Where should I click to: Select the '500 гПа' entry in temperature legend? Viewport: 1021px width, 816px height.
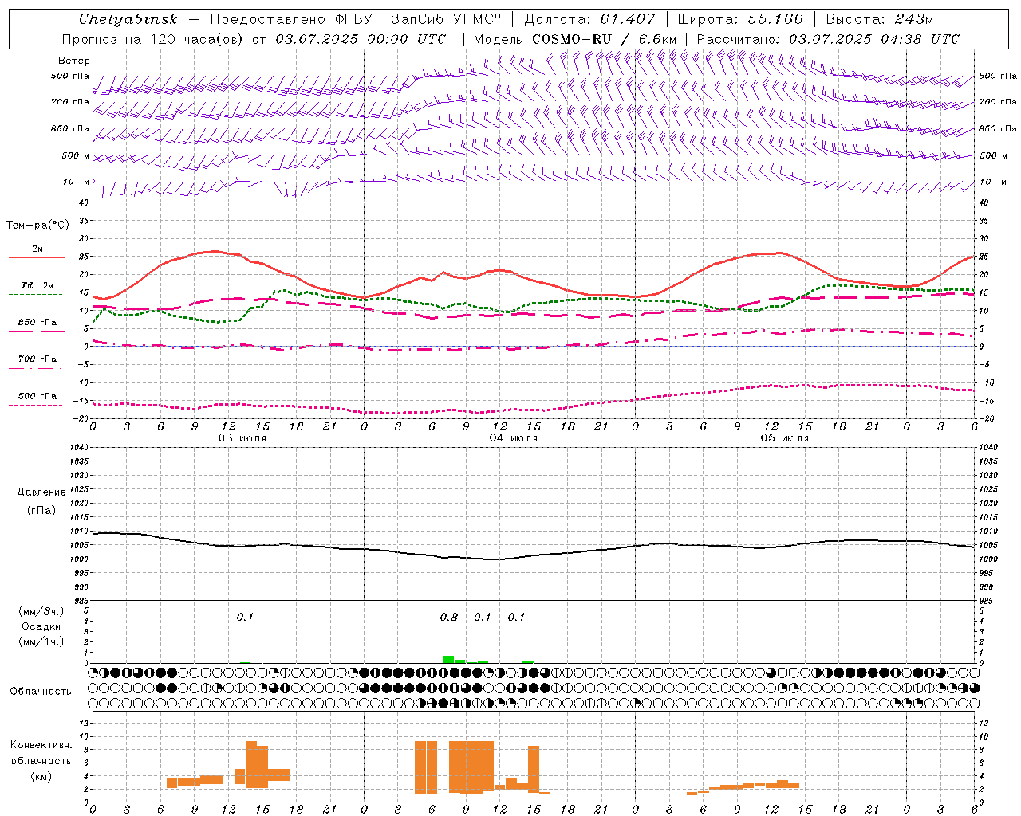click(37, 396)
